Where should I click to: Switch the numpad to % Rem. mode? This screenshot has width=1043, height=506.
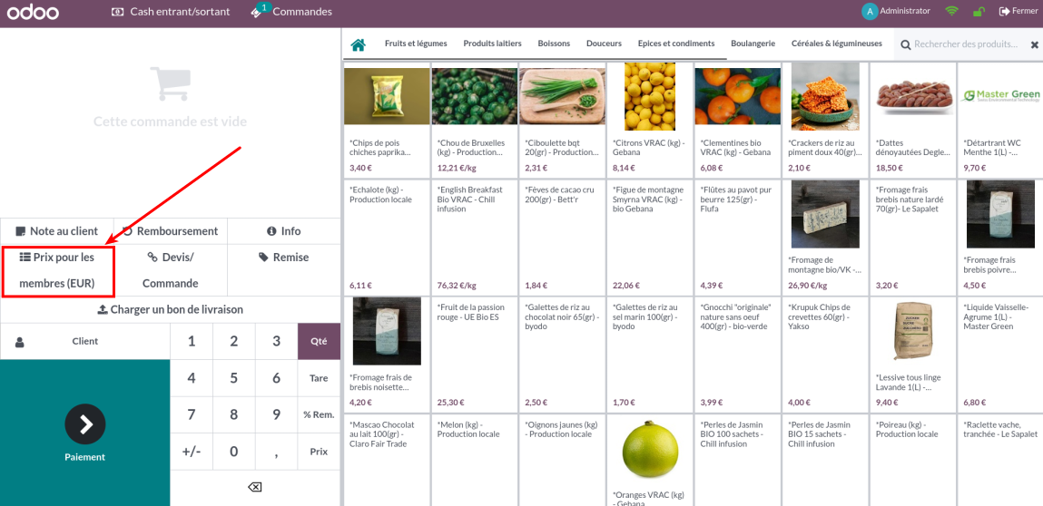[319, 414]
